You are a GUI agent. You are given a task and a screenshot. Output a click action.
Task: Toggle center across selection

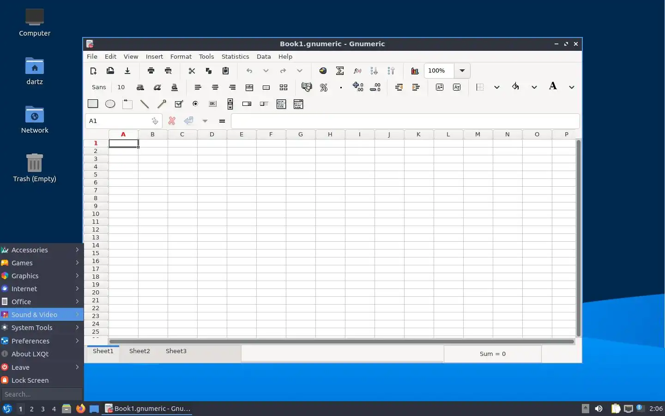pos(249,87)
